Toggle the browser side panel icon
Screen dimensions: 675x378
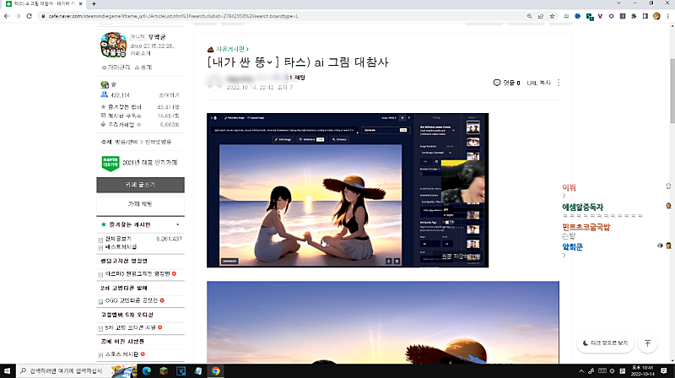click(645, 16)
